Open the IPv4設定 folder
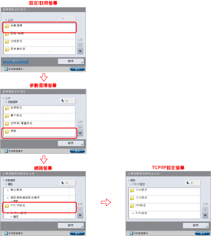The height and width of the screenshot is (236, 211). pyautogui.click(x=164, y=192)
